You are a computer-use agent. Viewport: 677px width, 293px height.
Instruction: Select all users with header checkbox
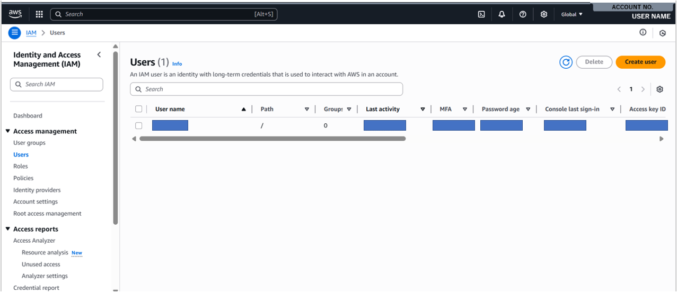(x=139, y=109)
